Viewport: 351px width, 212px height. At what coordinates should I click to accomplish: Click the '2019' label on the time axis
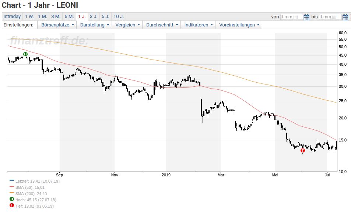166,175
